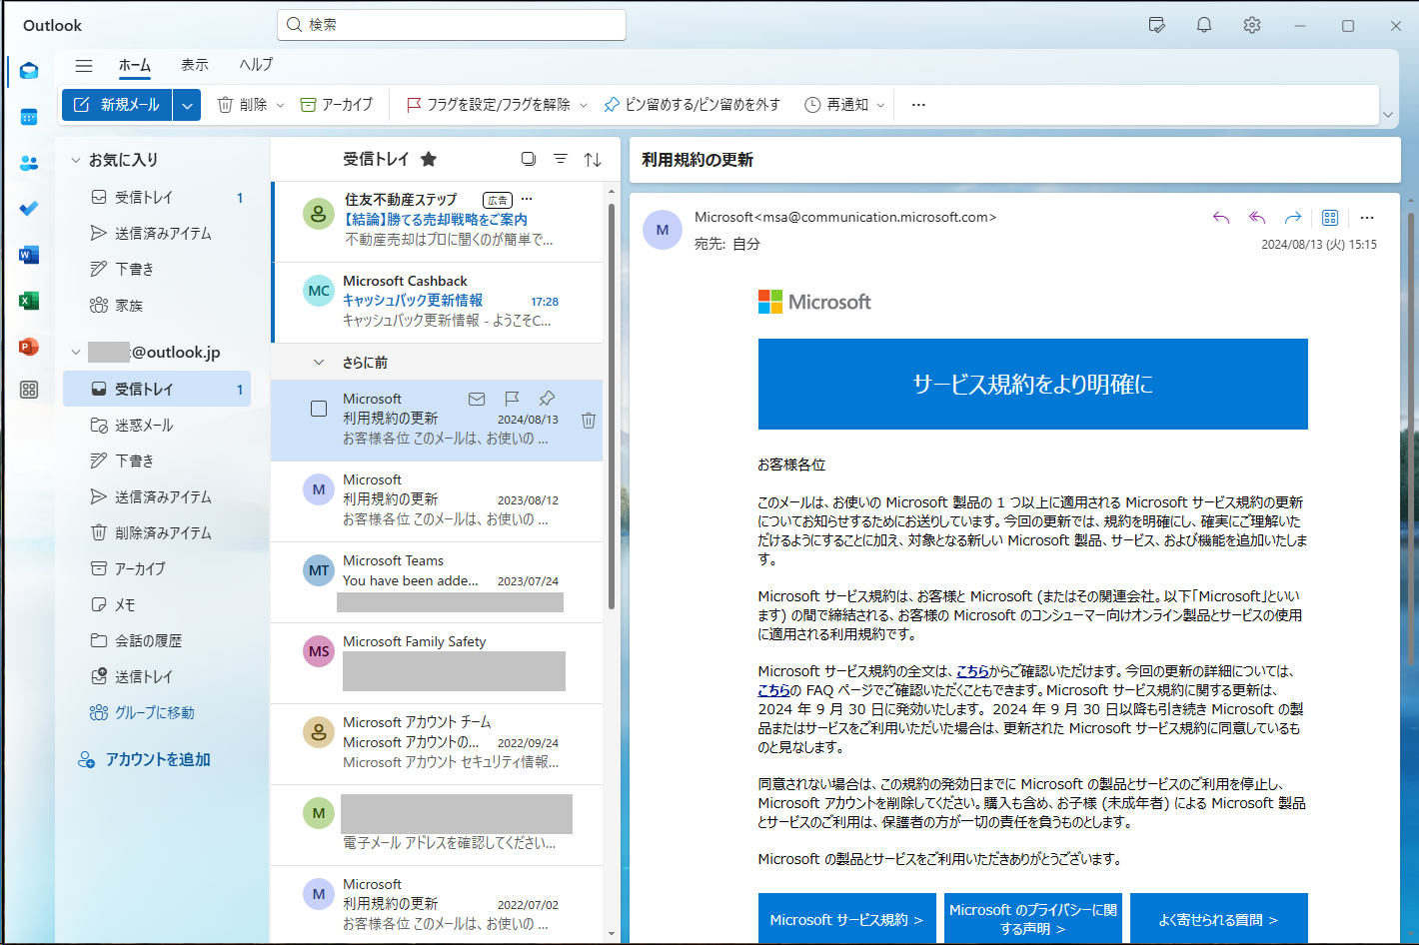1419x945 pixels.
Task: Switch to the ホーム tab
Action: click(x=135, y=65)
